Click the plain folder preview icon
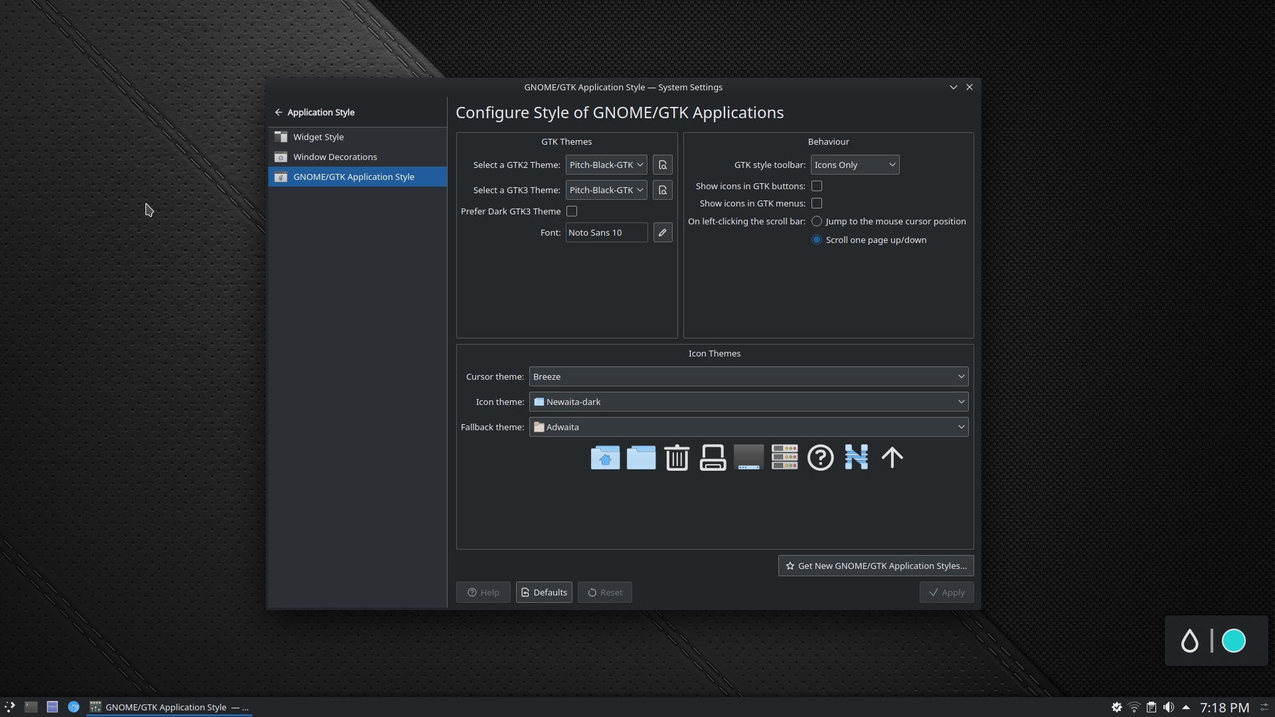Viewport: 1275px width, 717px height. (x=641, y=457)
